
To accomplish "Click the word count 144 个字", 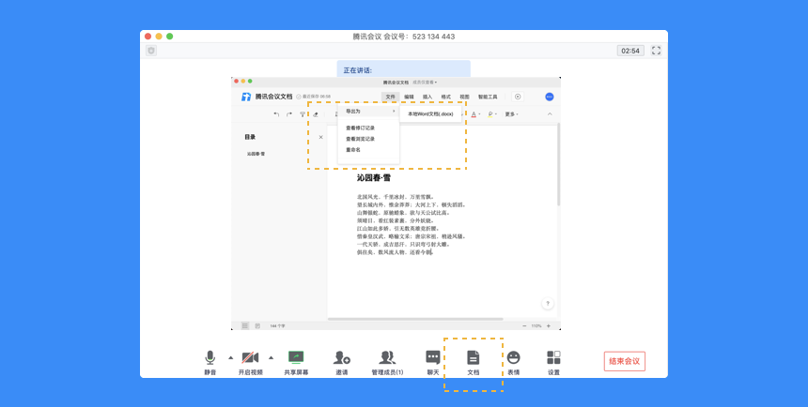I will (278, 326).
